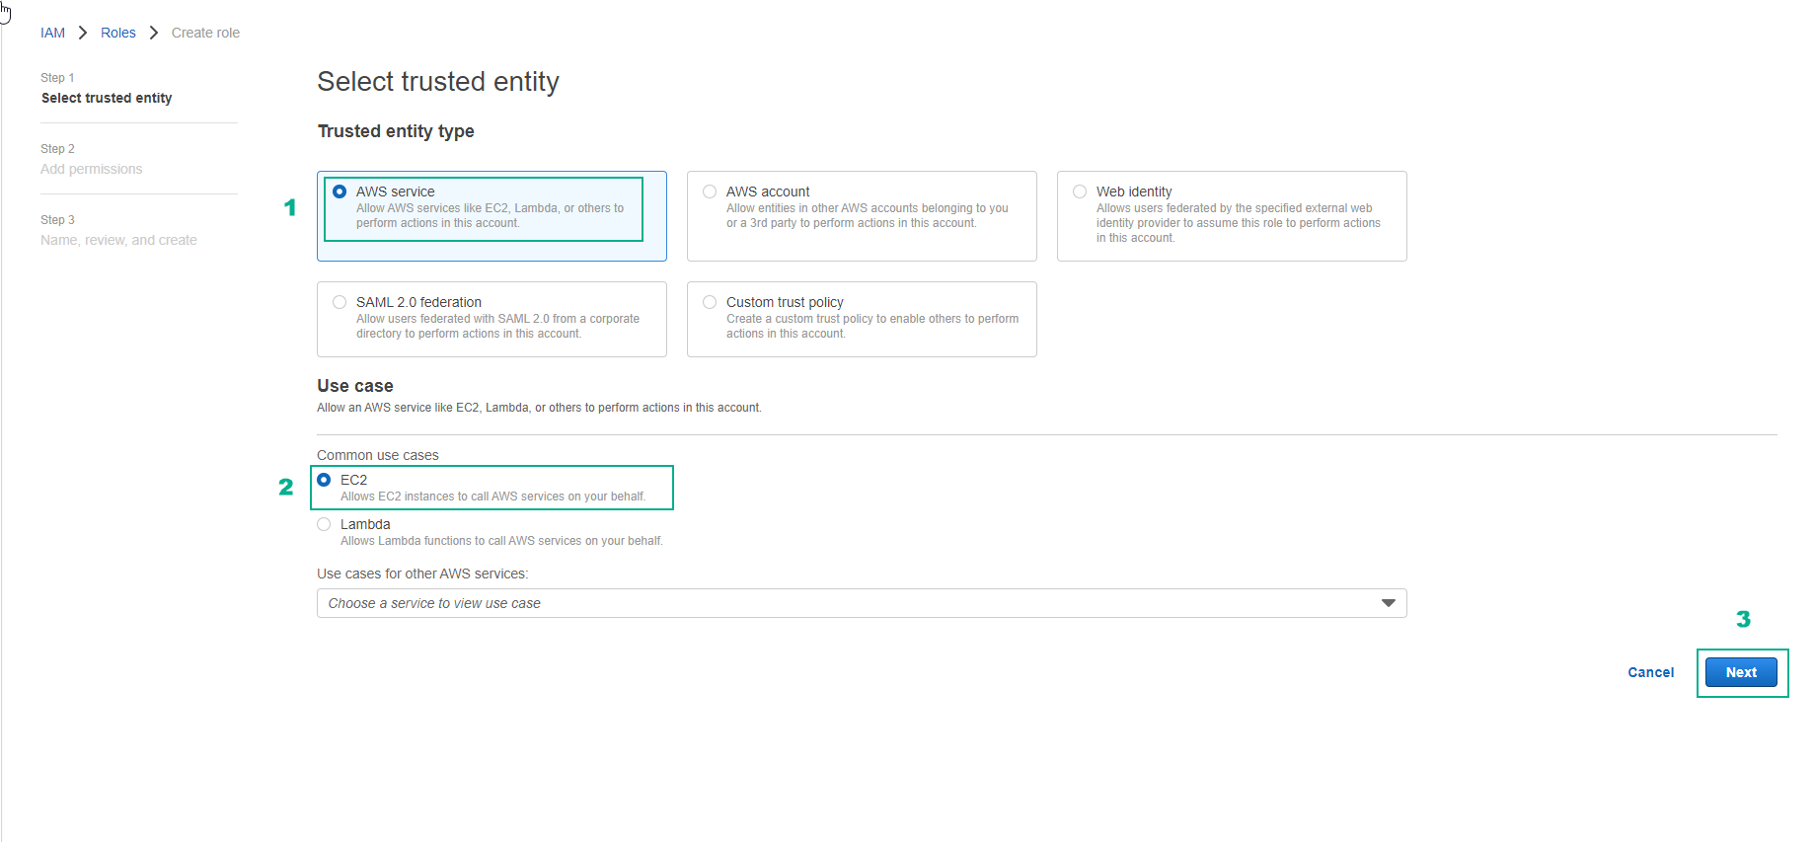
Task: Click the dropdown arrow of the service selector
Action: pyautogui.click(x=1389, y=603)
